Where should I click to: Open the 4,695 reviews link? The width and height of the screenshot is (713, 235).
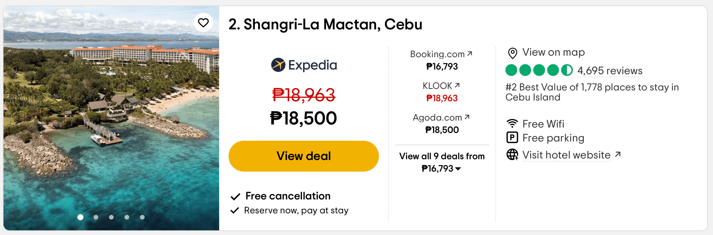609,71
